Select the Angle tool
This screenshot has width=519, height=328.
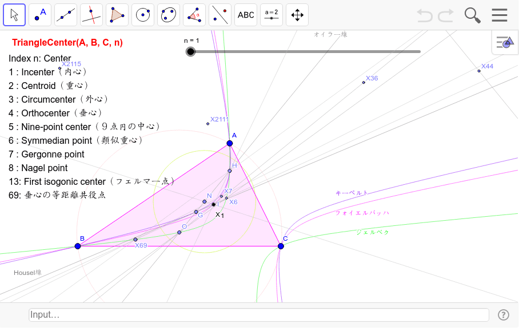[194, 15]
